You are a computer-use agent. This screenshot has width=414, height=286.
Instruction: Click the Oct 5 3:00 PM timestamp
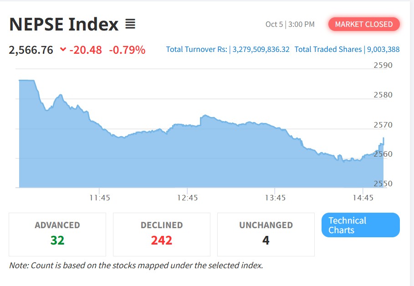coord(290,24)
